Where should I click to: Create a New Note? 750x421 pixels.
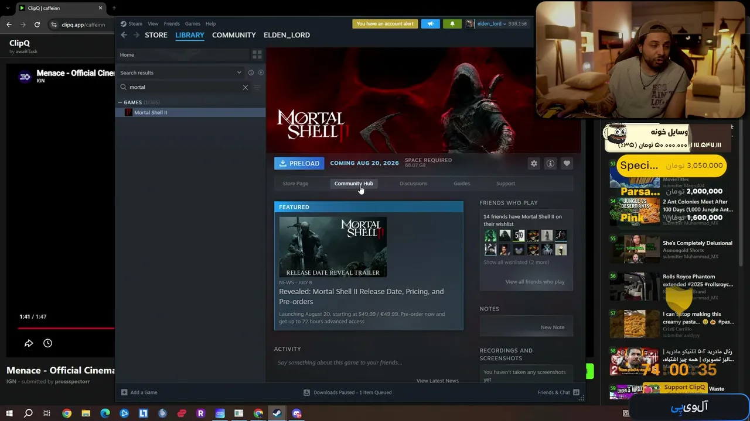tap(553, 327)
